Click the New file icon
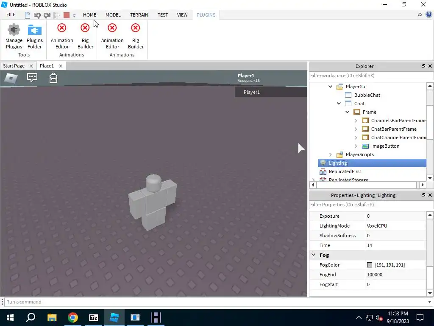 (28, 15)
